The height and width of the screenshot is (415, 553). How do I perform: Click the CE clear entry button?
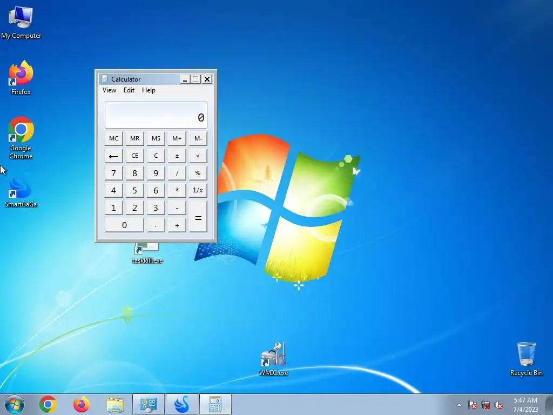(134, 156)
